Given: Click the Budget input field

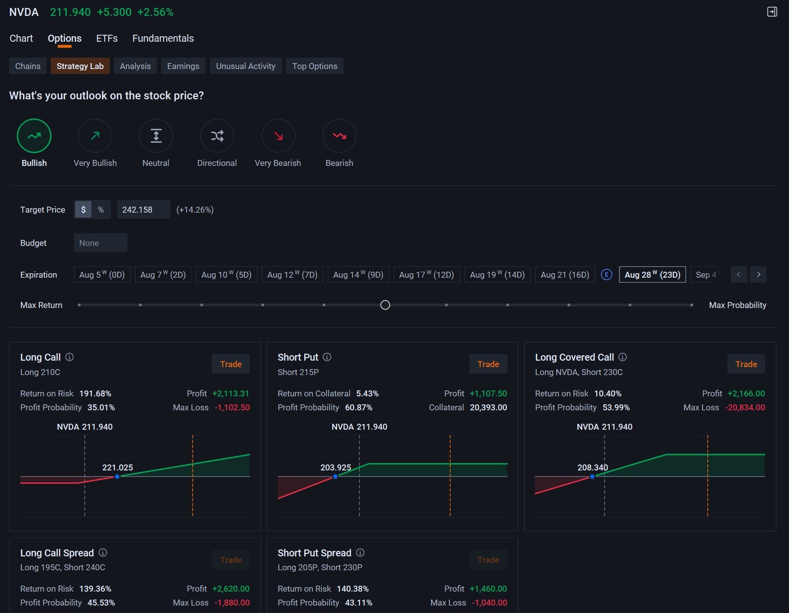Looking at the screenshot, I should click(100, 243).
